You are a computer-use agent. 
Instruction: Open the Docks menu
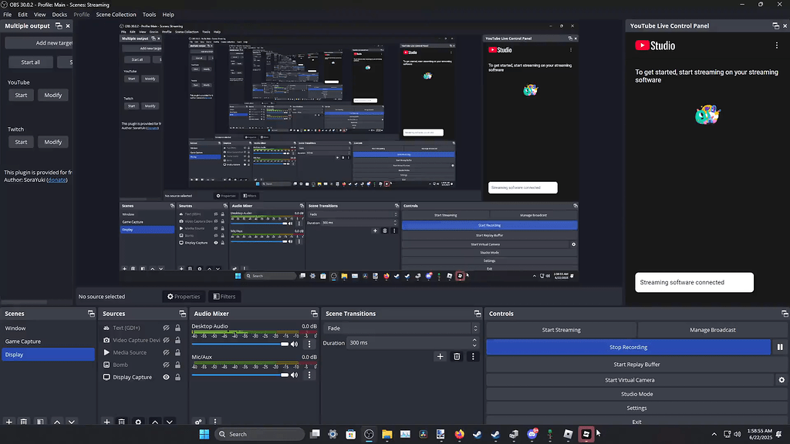point(59,14)
